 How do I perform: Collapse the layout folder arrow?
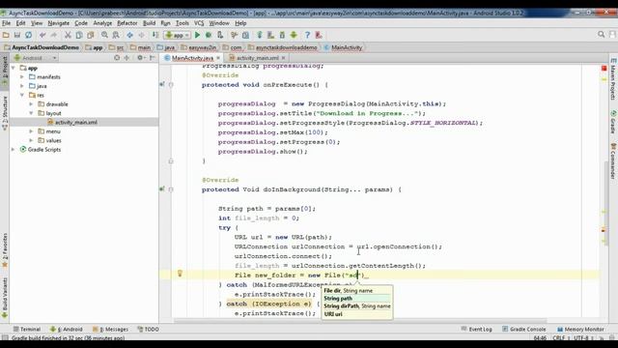[31, 113]
